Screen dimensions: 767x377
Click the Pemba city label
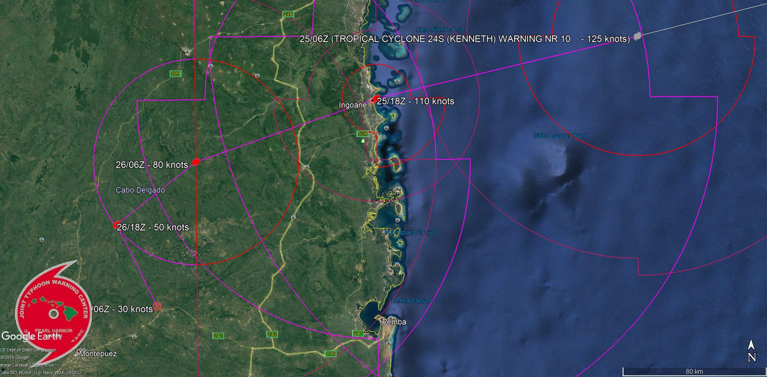tap(394, 322)
